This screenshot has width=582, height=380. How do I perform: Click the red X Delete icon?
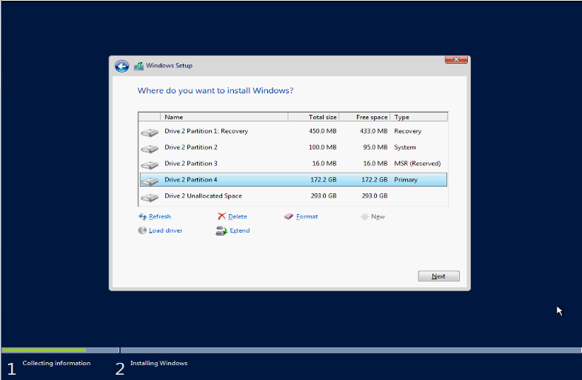[x=221, y=216]
